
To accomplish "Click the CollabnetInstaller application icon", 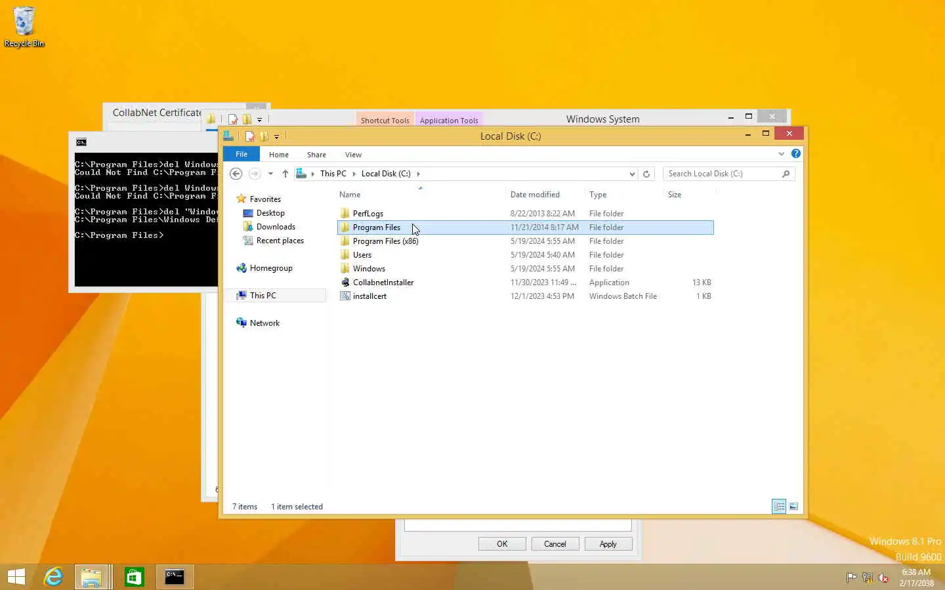I will click(x=345, y=283).
